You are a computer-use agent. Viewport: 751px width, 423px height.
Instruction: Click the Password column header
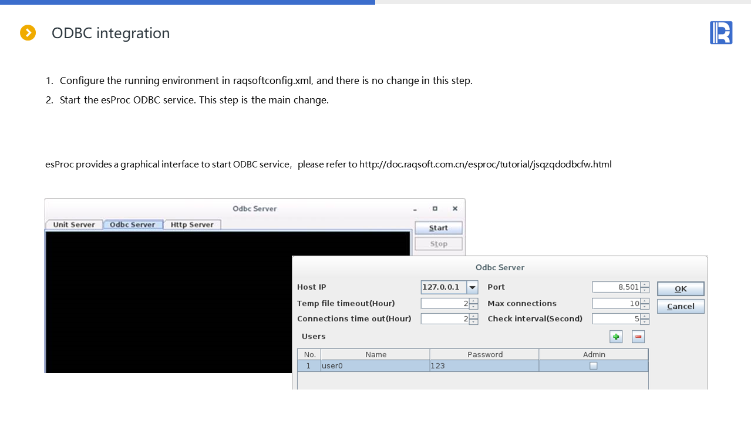(x=485, y=354)
